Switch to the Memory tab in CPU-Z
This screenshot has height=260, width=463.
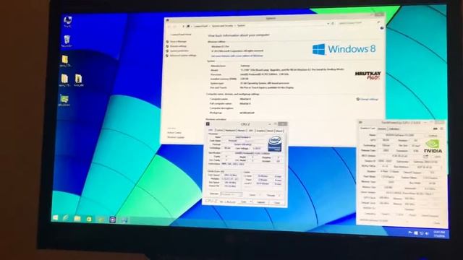tap(241, 131)
